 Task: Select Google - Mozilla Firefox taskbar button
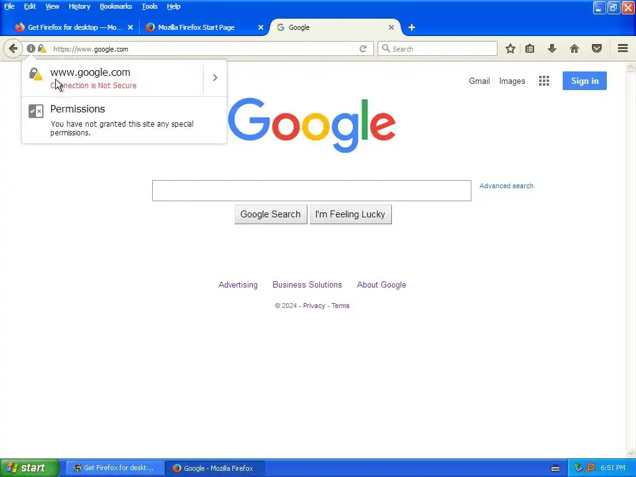(216, 468)
